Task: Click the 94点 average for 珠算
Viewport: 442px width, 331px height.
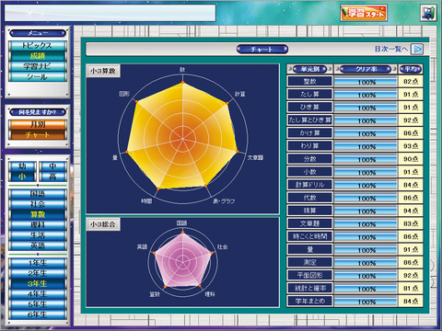Action: click(x=411, y=211)
